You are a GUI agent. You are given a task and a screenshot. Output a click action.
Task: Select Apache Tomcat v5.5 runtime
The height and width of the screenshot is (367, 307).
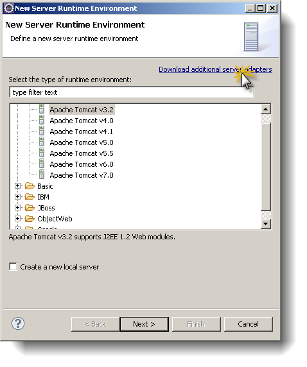click(82, 153)
